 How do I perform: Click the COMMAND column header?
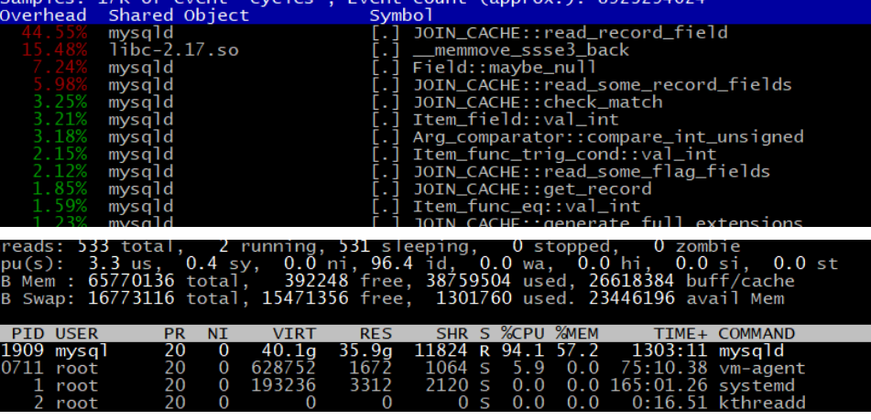coord(757,333)
